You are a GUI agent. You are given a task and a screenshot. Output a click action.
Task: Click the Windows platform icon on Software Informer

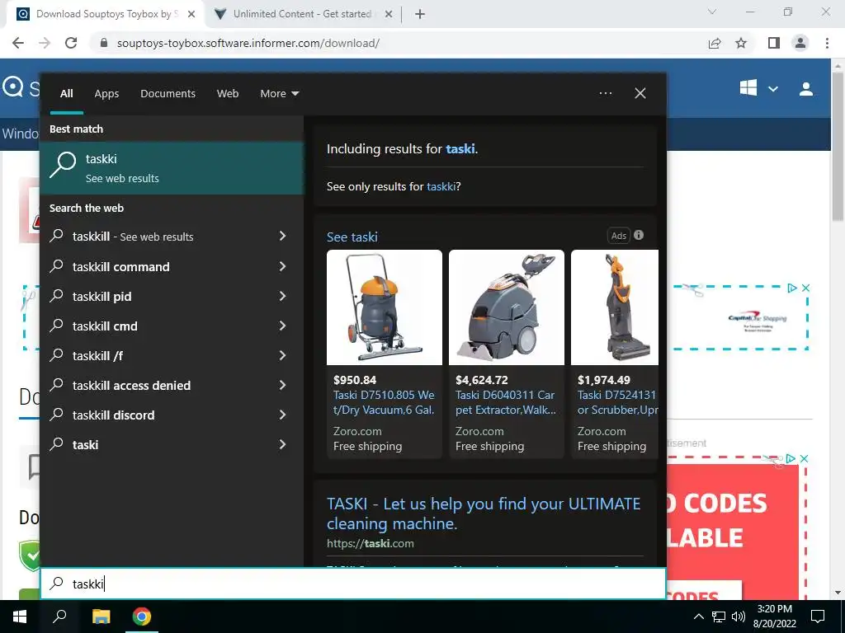click(x=748, y=88)
